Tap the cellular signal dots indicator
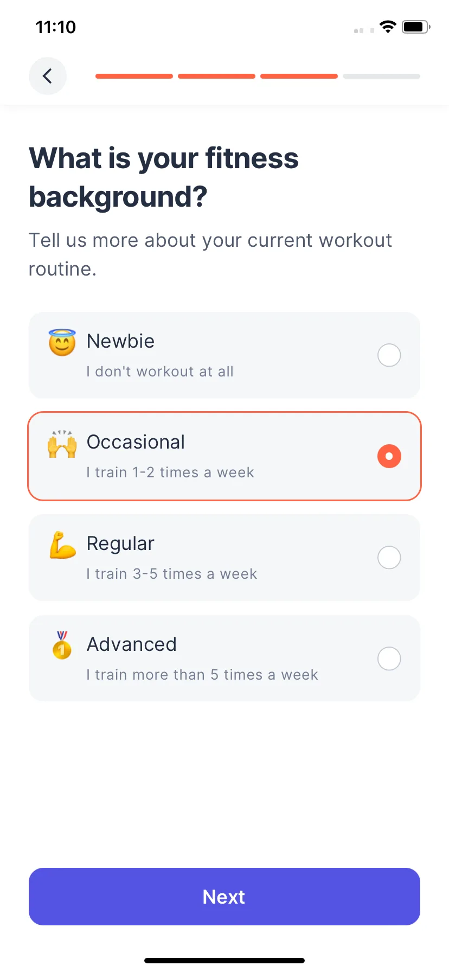Viewport: 449px width, 972px height. (364, 30)
